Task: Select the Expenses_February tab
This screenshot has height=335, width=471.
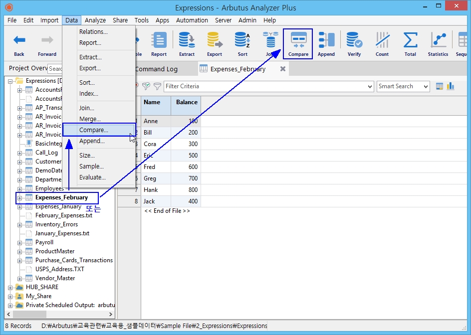Action: pyautogui.click(x=238, y=69)
